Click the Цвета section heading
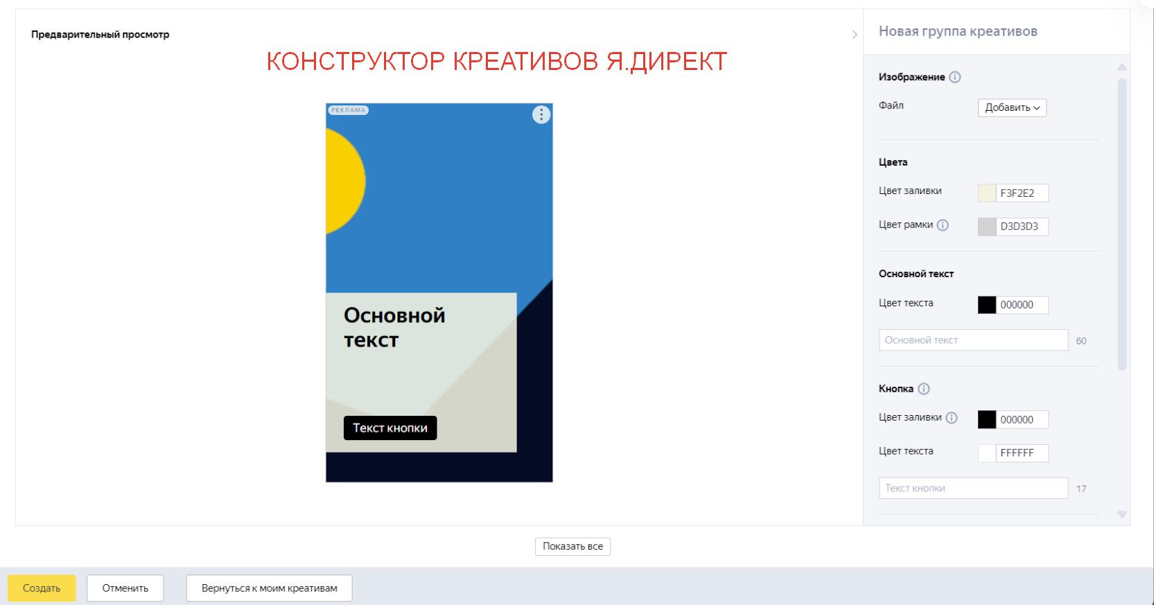This screenshot has height=605, width=1154. coord(893,162)
